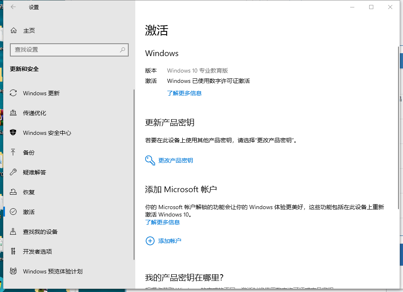The width and height of the screenshot is (403, 292).
Task: Click the back arrow in Settings
Action: [x=13, y=7]
